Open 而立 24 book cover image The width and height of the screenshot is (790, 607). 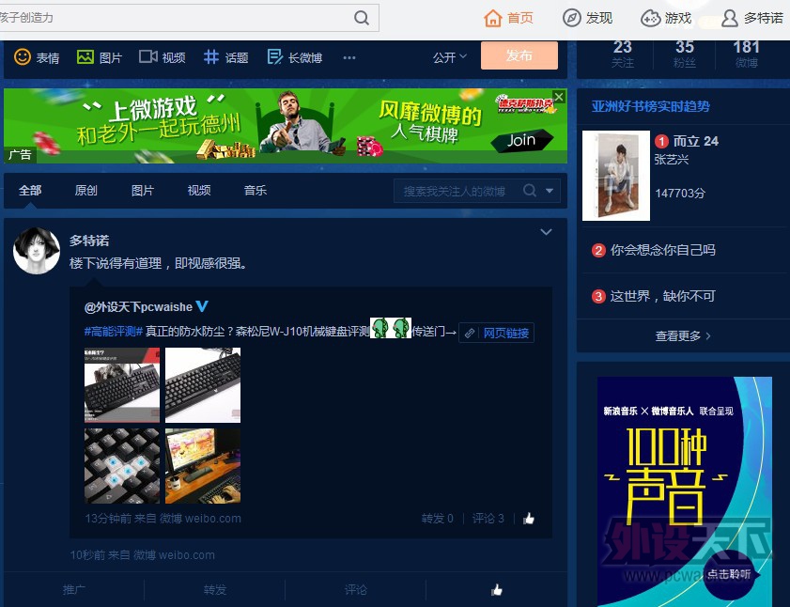pos(616,176)
